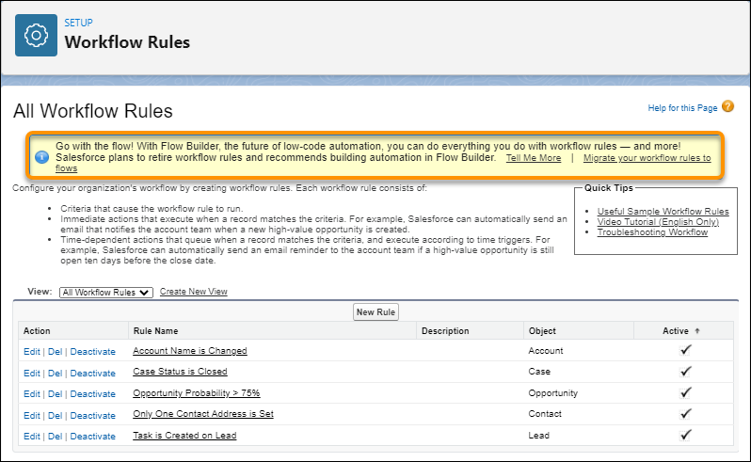Click the Setup gear icon
Viewport: 751px width, 462px height.
tap(37, 36)
